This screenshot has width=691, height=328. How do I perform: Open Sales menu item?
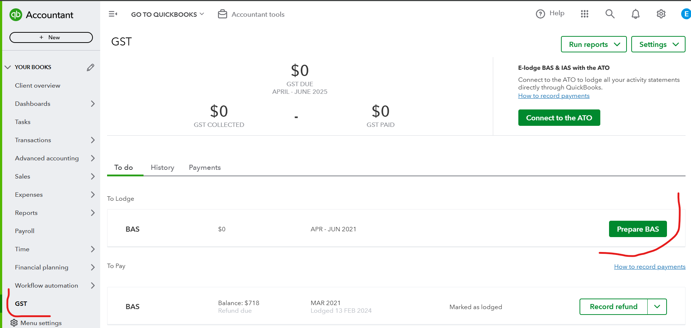(x=23, y=176)
